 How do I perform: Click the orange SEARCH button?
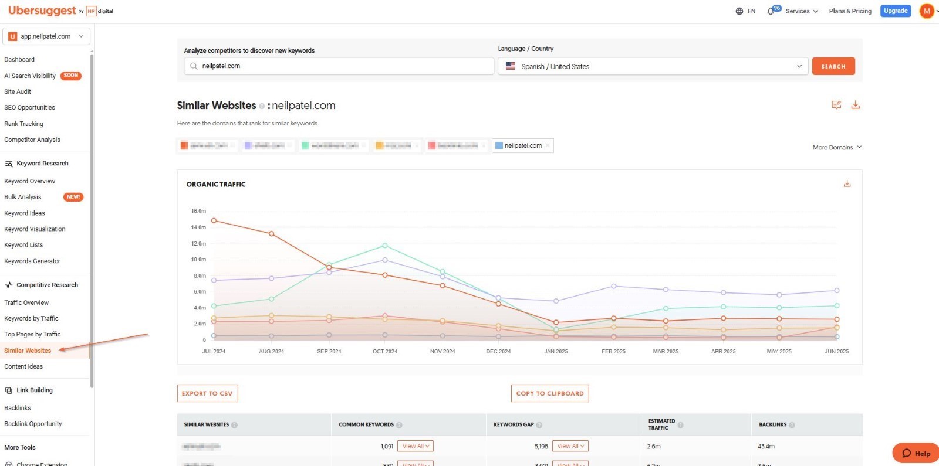click(833, 66)
